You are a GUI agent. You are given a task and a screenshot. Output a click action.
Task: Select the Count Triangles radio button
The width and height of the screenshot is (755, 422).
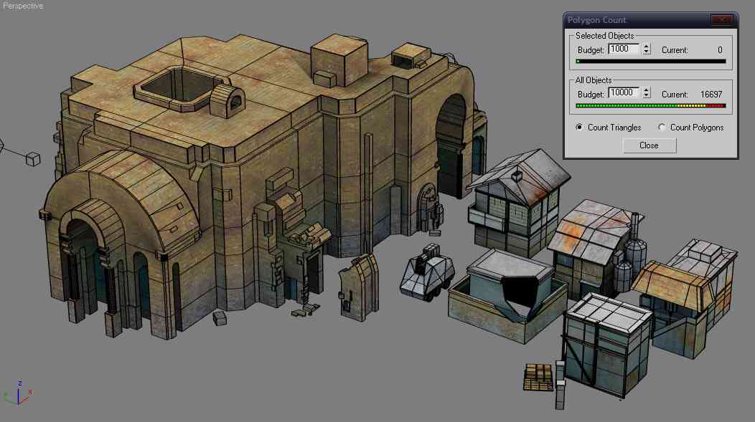click(579, 128)
